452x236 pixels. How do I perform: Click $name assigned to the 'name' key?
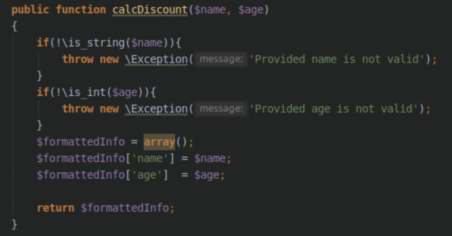click(210, 159)
